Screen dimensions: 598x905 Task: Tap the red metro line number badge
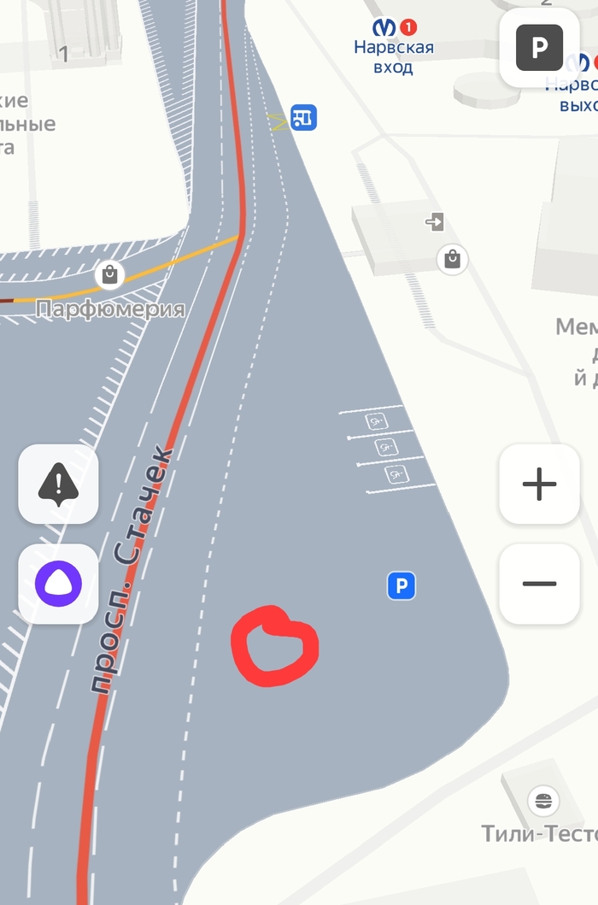[x=408, y=27]
